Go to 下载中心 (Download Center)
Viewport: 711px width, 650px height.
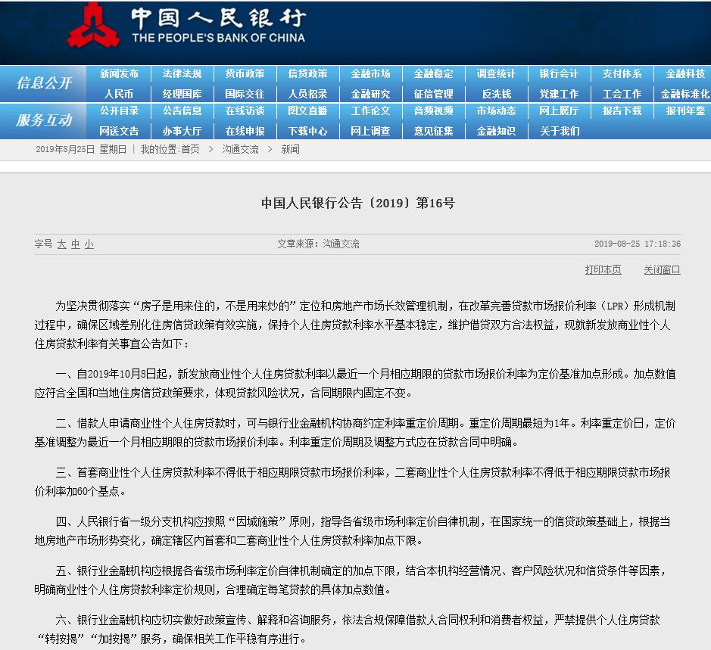pyautogui.click(x=307, y=132)
